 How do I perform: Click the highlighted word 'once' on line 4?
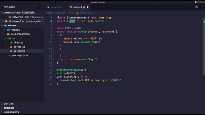[72, 21]
